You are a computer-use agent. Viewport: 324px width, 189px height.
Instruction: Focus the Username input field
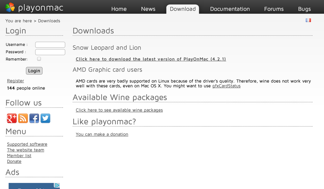[x=50, y=45]
